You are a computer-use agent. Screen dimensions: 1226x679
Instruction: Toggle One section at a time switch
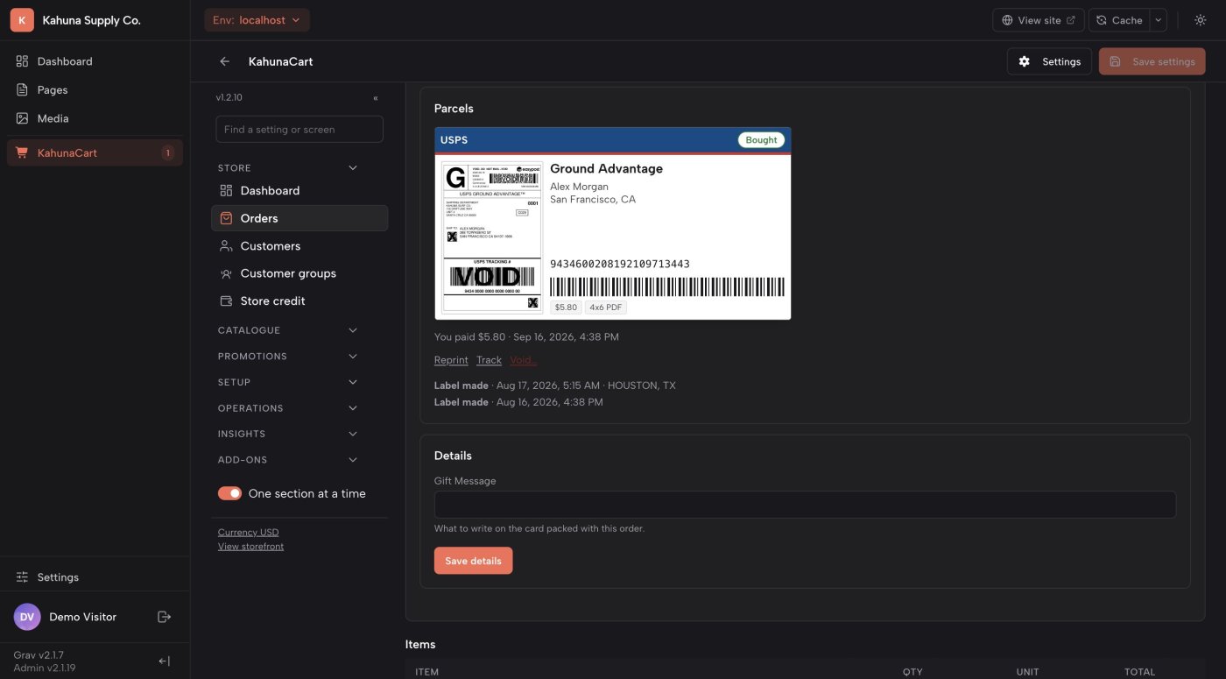click(x=229, y=493)
